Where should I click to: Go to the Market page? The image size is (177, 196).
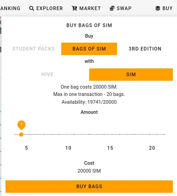[86, 8]
